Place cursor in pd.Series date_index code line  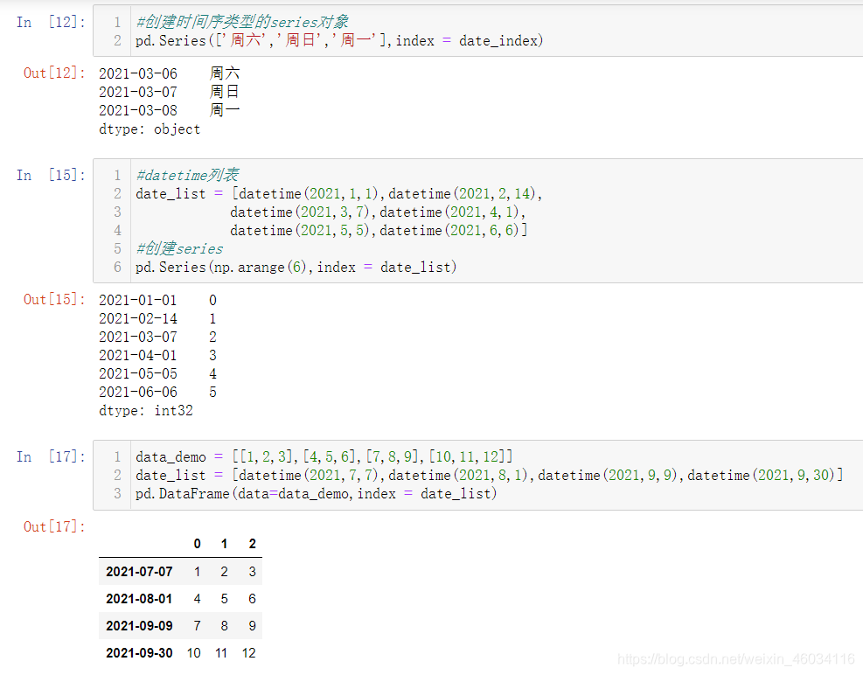(x=339, y=41)
